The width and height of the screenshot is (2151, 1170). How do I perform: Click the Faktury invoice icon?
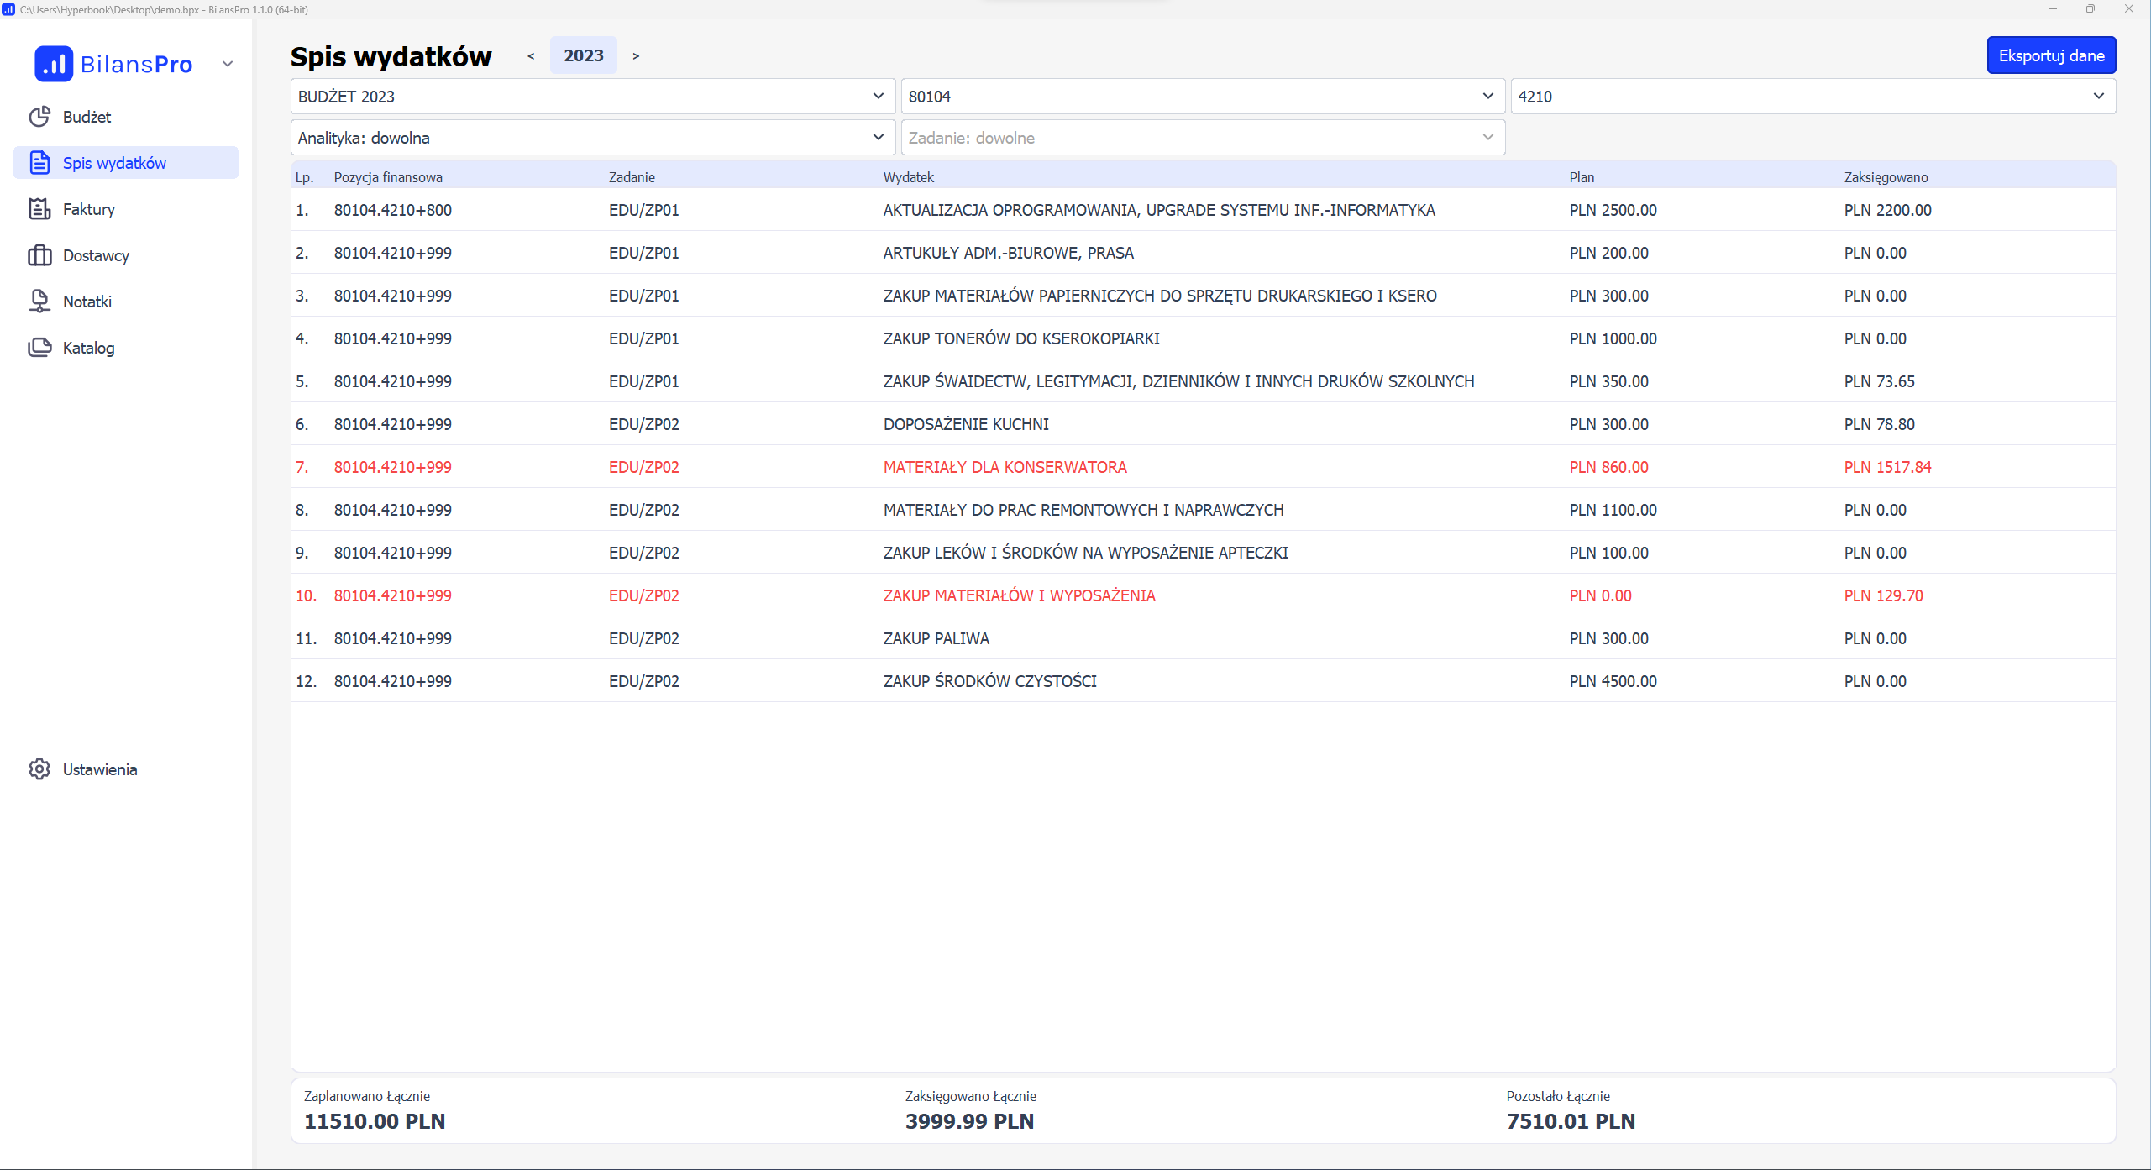tap(39, 209)
